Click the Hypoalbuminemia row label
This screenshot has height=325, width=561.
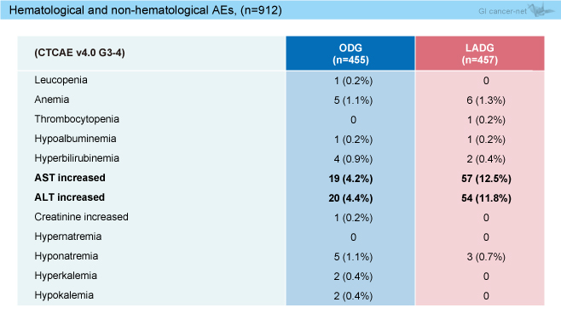pyautogui.click(x=75, y=139)
